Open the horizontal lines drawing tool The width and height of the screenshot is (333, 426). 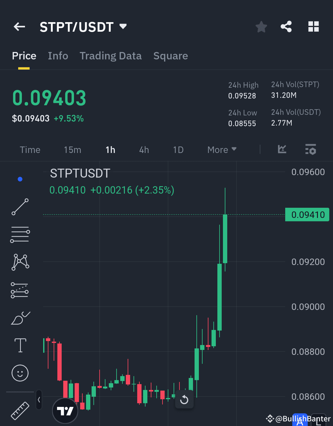20,235
